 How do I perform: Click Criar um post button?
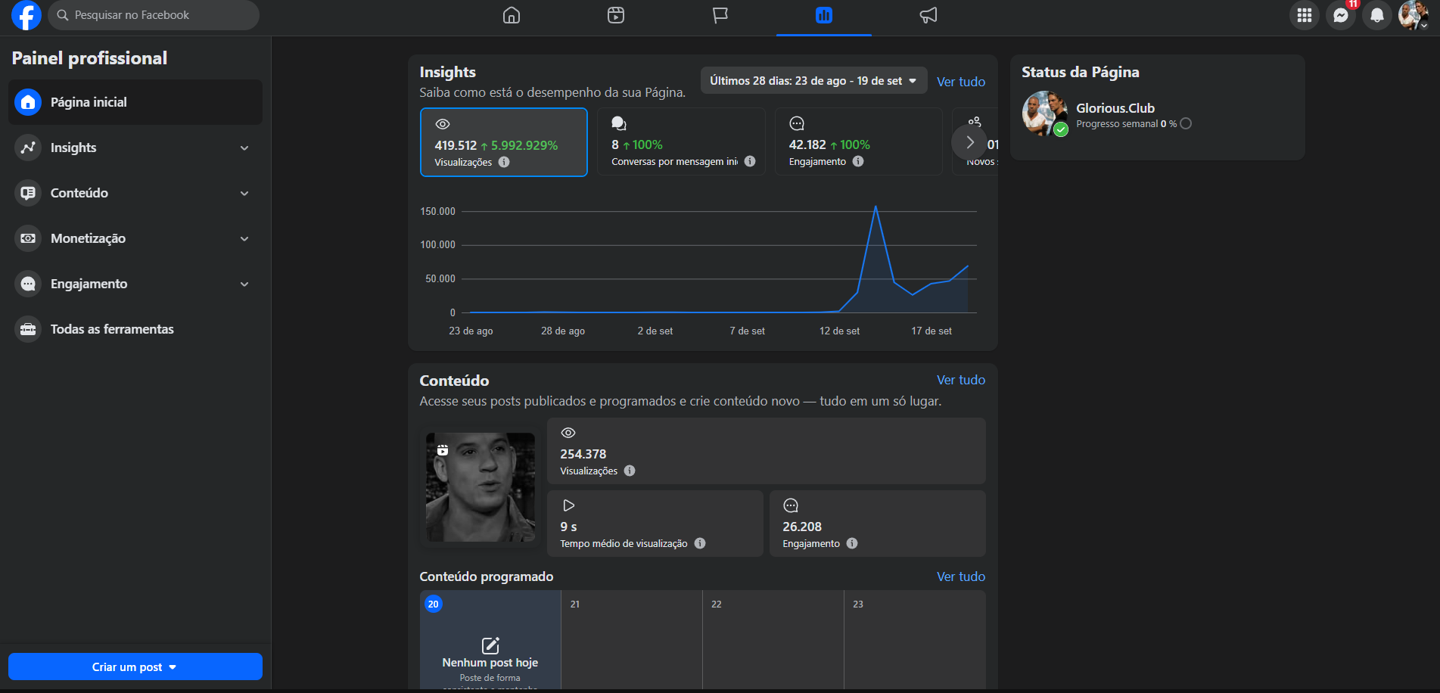tap(135, 667)
